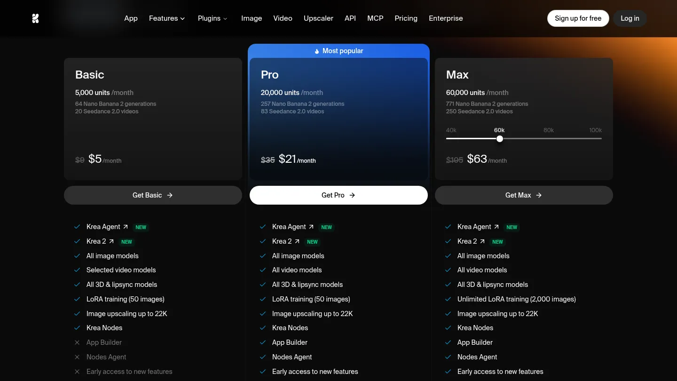
Task: Expand the Features dropdown menu
Action: (x=167, y=18)
